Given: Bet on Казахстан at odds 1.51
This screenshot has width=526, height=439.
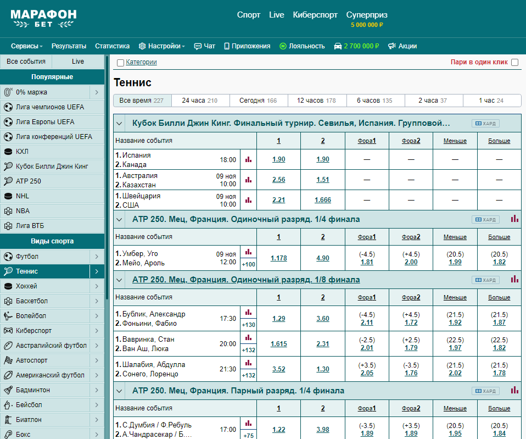Looking at the screenshot, I should coord(323,180).
